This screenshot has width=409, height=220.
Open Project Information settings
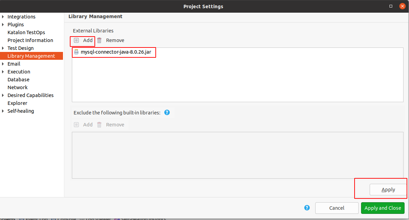[x=30, y=40]
